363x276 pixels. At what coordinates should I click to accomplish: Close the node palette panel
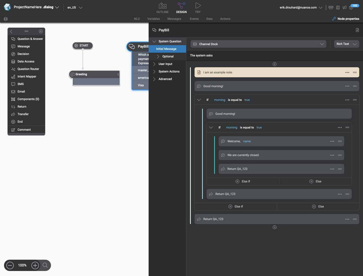point(41,31)
